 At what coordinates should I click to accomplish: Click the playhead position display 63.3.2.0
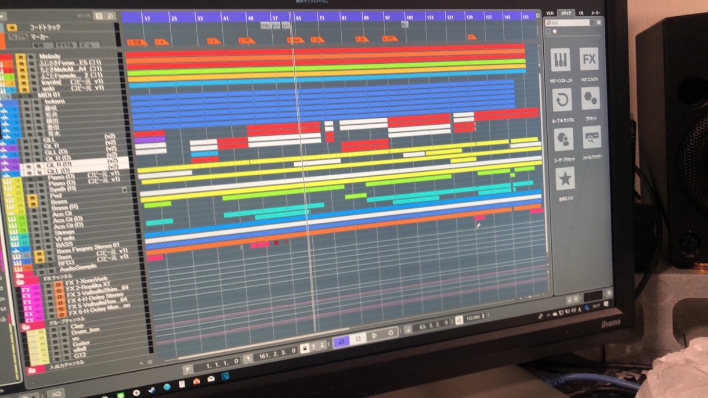click(432, 325)
